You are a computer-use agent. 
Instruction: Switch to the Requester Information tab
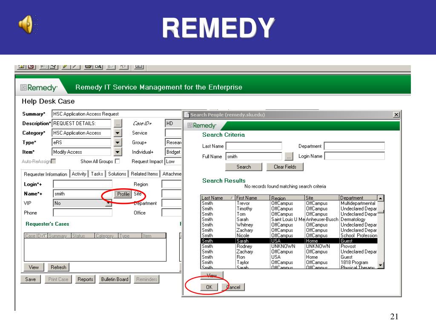[45, 174]
